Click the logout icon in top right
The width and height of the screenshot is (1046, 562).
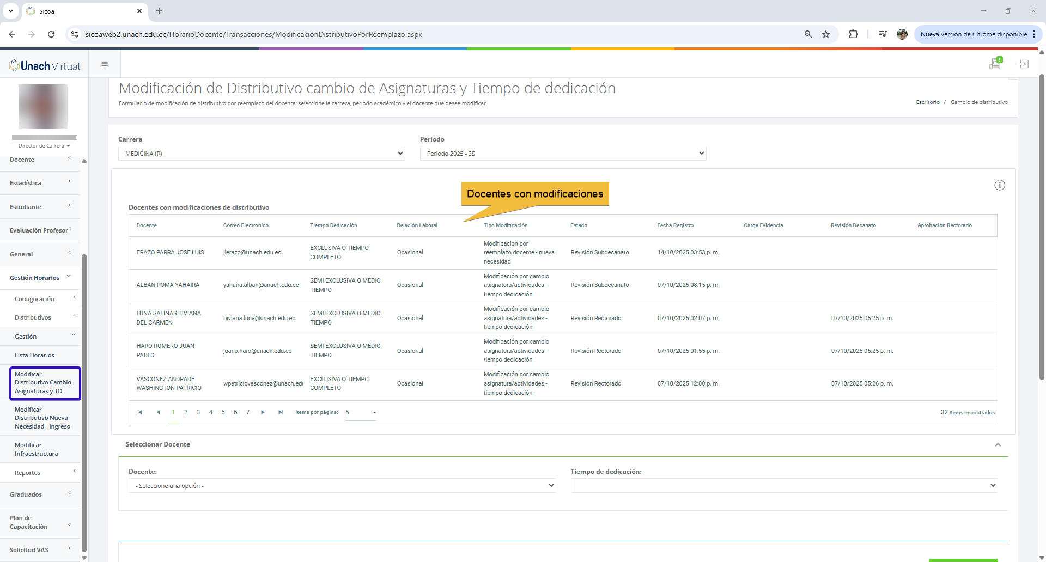point(1024,64)
